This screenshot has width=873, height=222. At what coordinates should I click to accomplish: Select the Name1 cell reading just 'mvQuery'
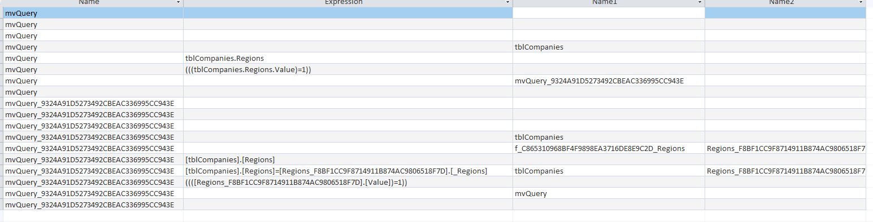coord(609,193)
